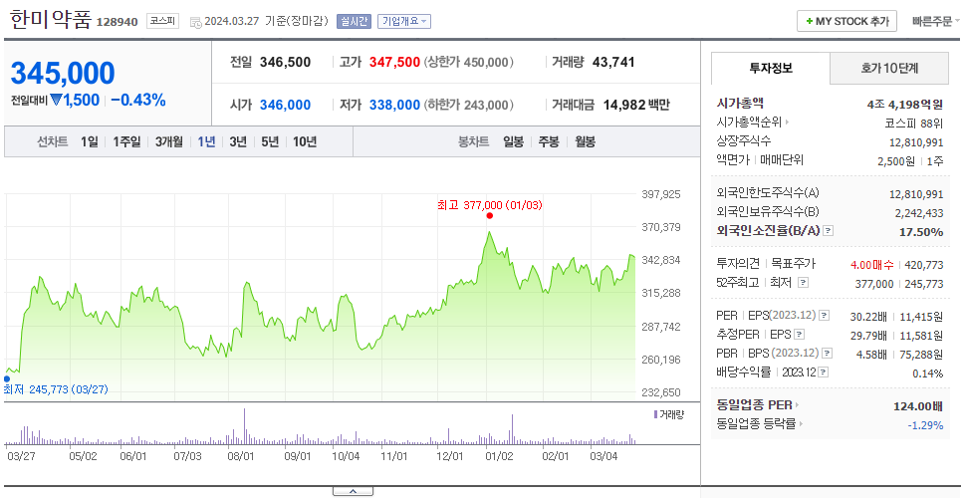Click the 저가 value 338,000

tap(394, 106)
